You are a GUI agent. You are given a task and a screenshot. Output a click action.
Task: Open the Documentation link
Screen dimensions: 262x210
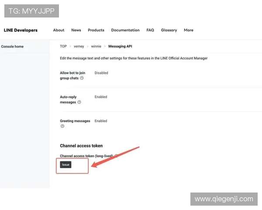(125, 30)
